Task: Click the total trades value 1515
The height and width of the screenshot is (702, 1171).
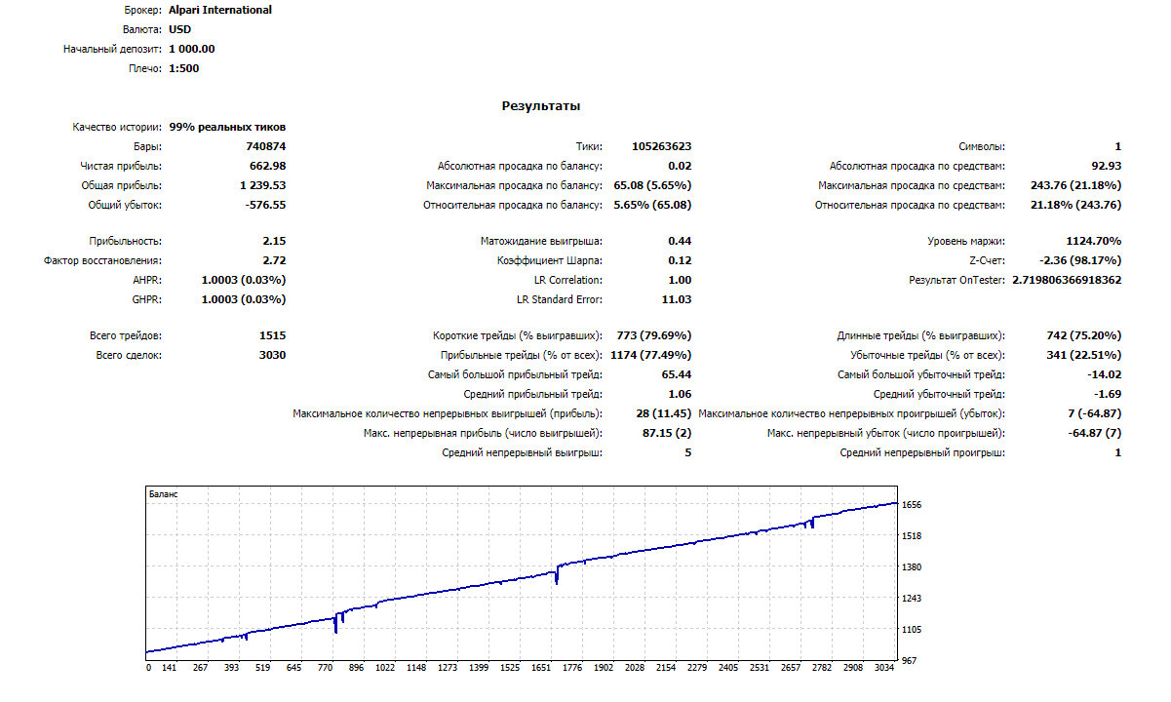Action: click(273, 335)
